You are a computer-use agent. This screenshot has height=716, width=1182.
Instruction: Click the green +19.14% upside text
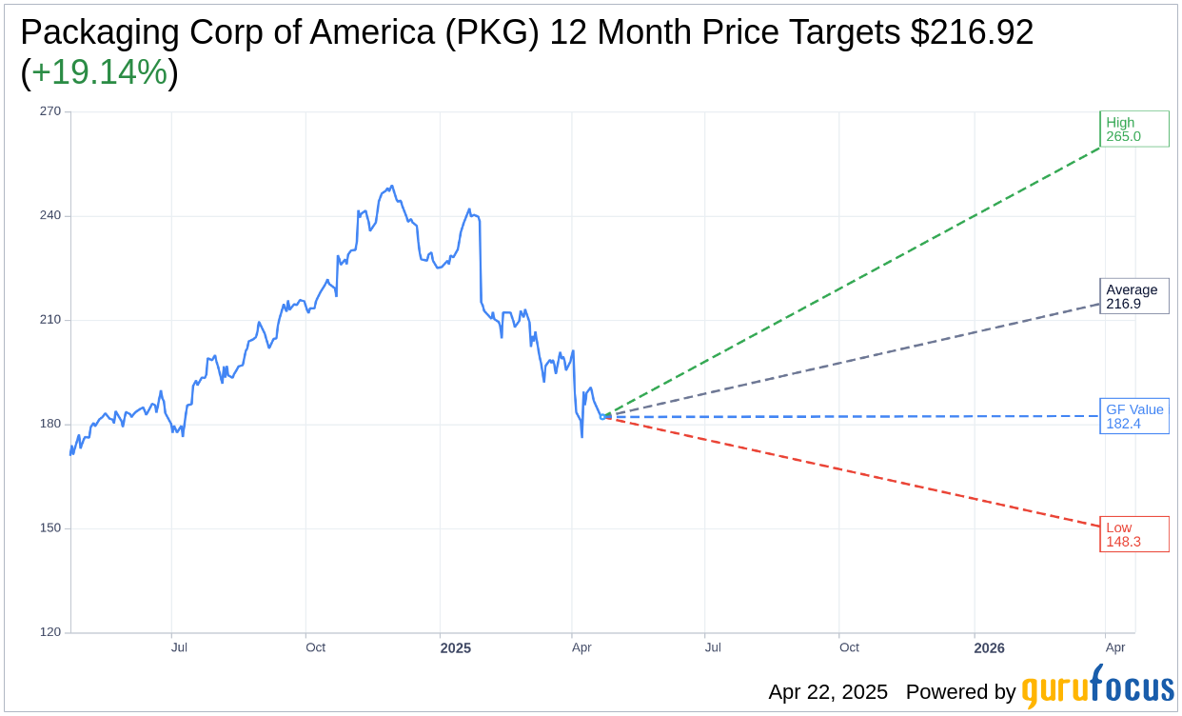[x=100, y=72]
